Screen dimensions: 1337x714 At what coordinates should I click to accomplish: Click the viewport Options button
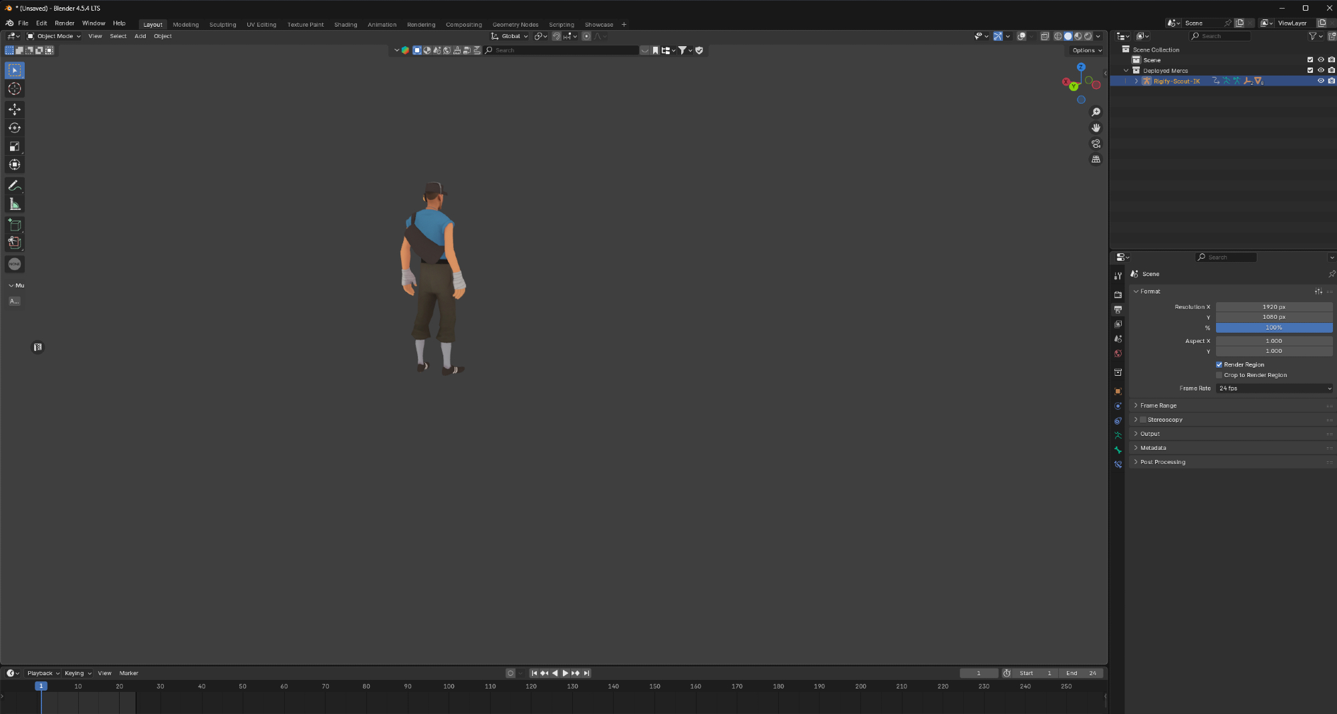pos(1086,50)
